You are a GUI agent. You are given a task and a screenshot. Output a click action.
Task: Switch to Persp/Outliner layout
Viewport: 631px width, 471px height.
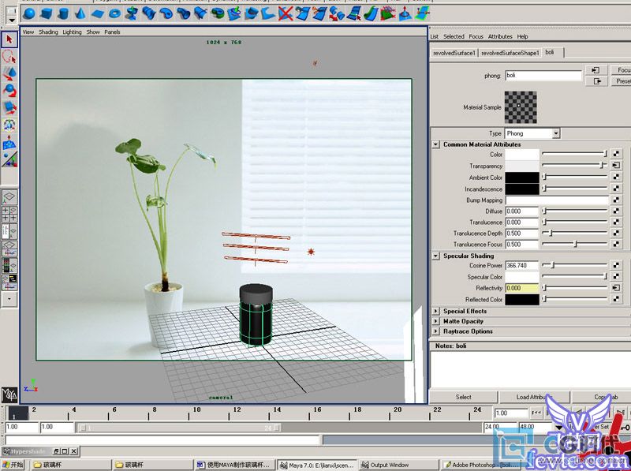click(x=9, y=231)
